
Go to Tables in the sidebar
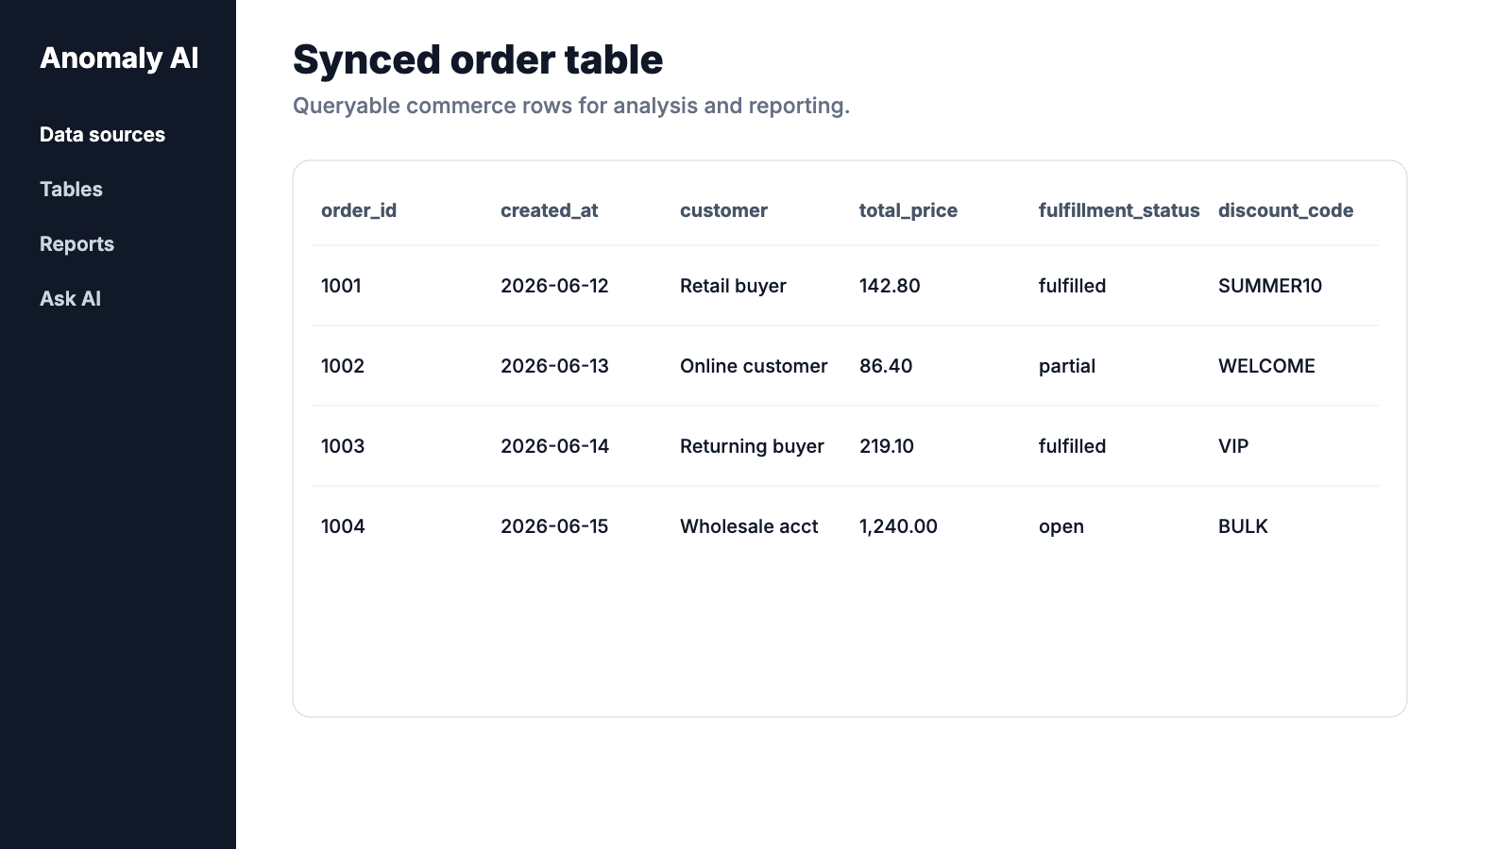[71, 190]
